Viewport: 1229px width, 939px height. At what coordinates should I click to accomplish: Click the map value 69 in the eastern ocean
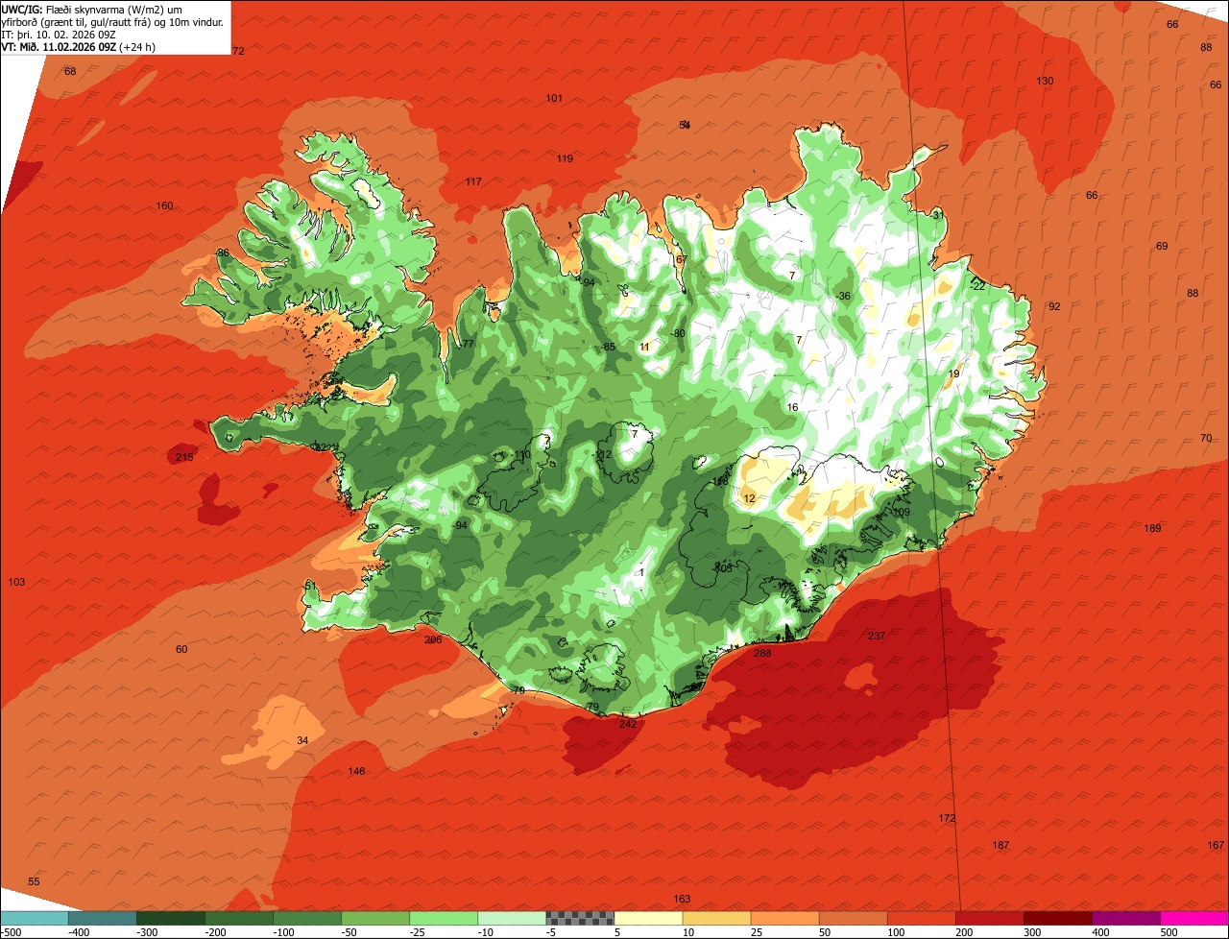pyautogui.click(x=1162, y=246)
